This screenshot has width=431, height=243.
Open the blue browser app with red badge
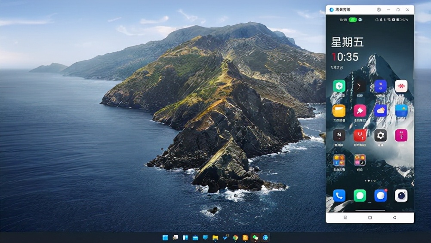380,195
